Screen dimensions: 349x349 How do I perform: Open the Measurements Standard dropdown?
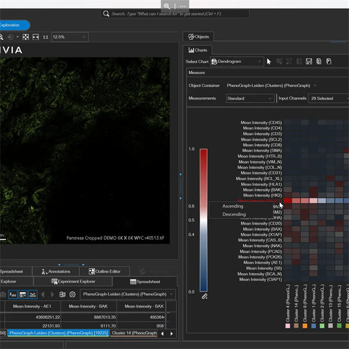click(x=249, y=98)
